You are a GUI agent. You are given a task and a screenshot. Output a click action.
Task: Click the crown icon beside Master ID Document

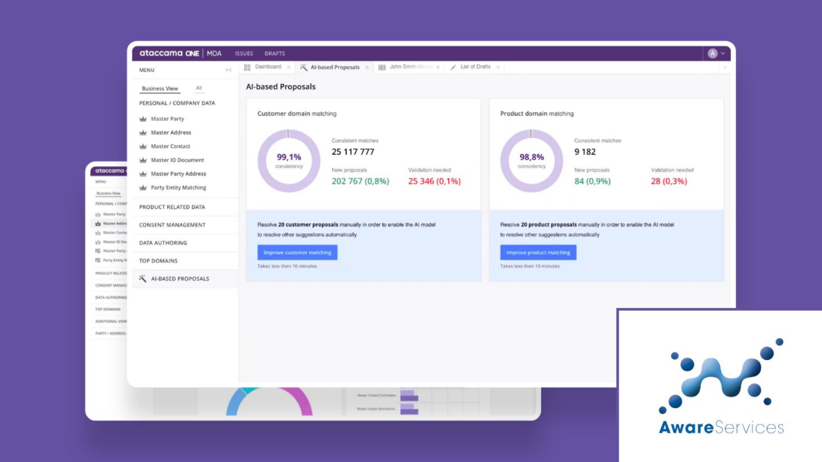click(x=144, y=160)
